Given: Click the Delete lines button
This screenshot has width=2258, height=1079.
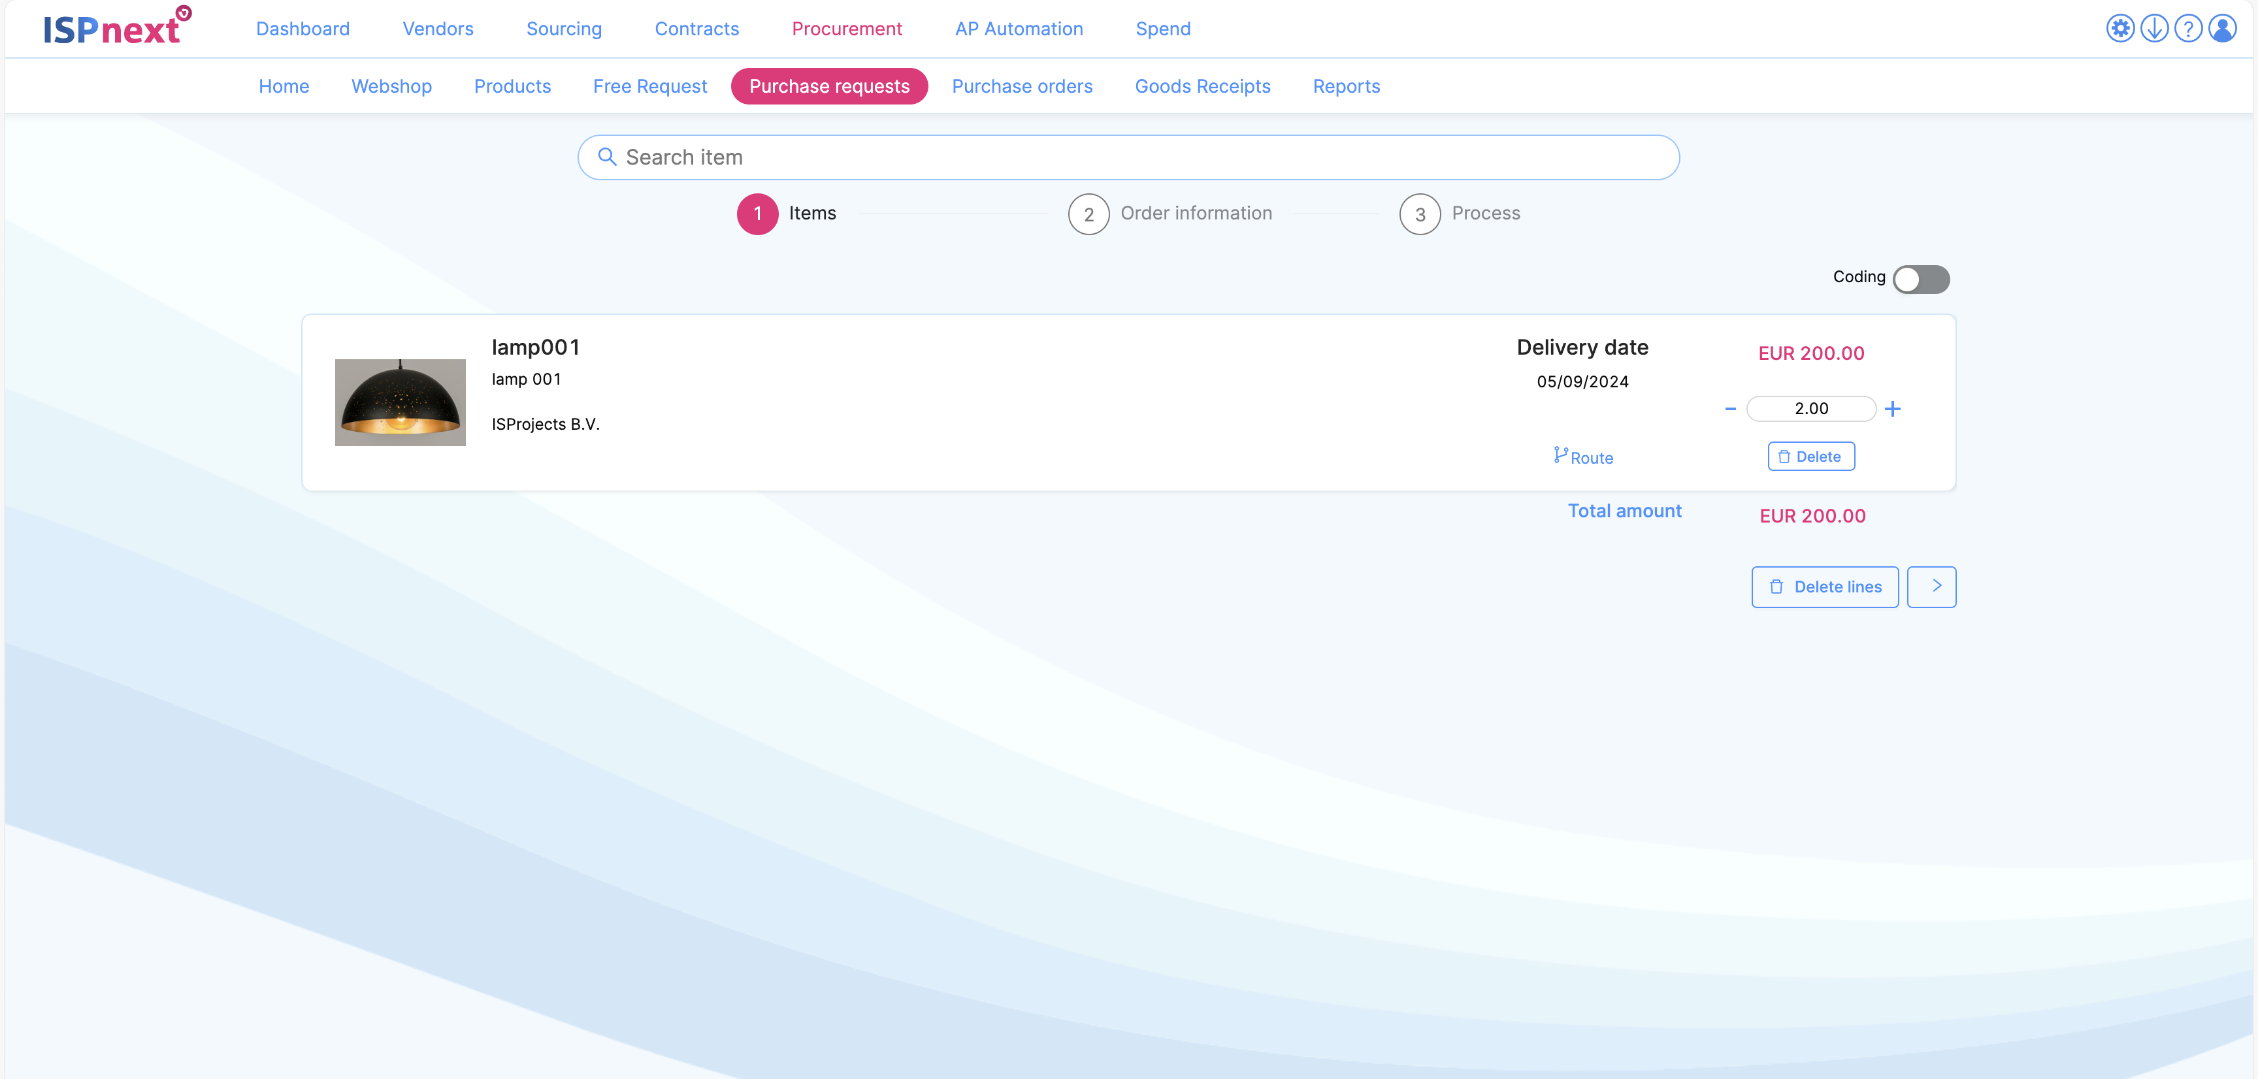Looking at the screenshot, I should pos(1825,587).
